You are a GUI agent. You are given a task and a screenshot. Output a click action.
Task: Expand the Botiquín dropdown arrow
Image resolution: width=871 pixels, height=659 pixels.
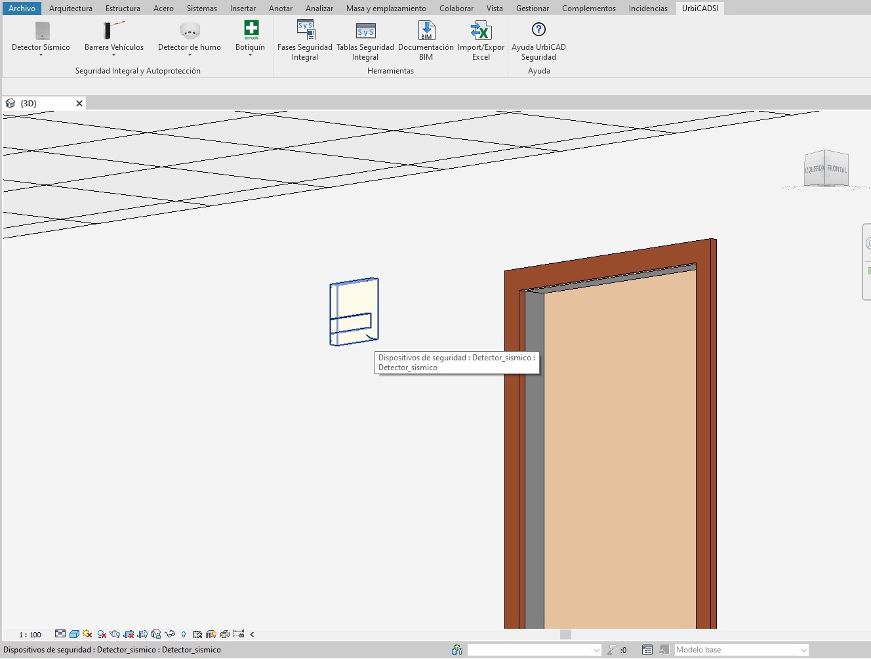click(x=250, y=55)
